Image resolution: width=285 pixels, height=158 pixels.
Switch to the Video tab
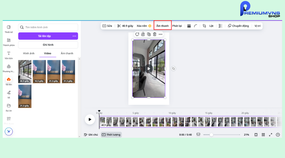tap(47, 53)
